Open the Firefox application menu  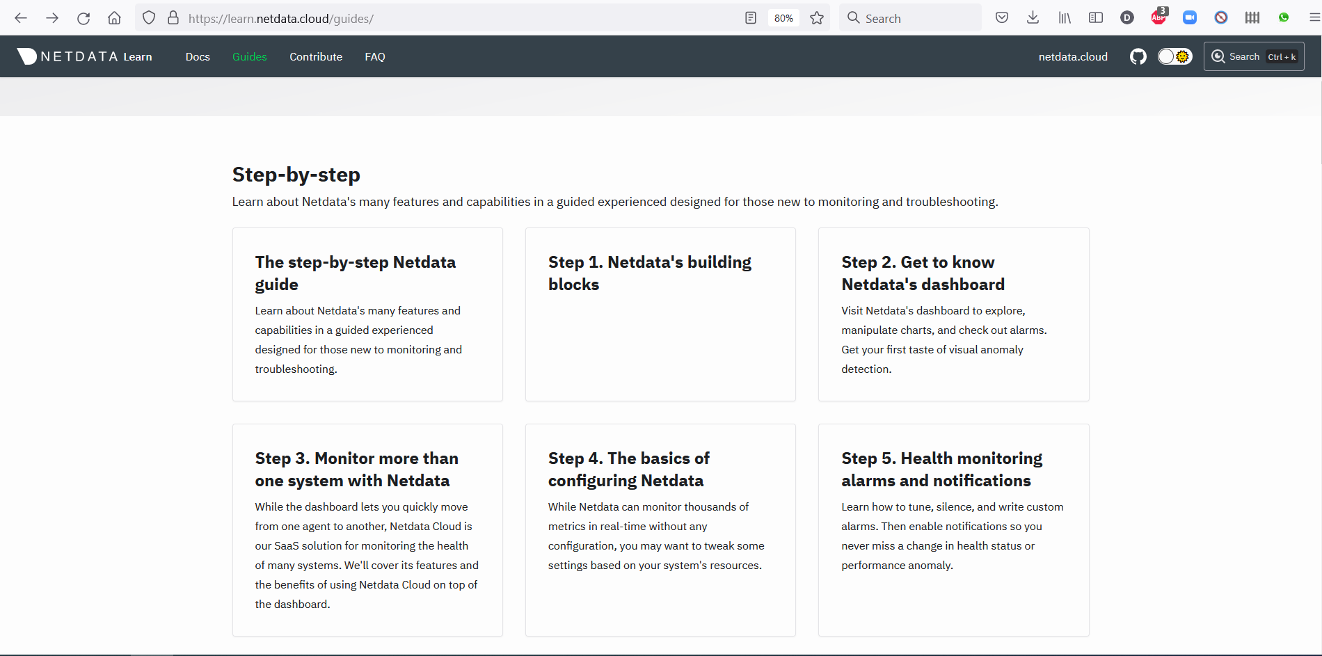click(1314, 17)
